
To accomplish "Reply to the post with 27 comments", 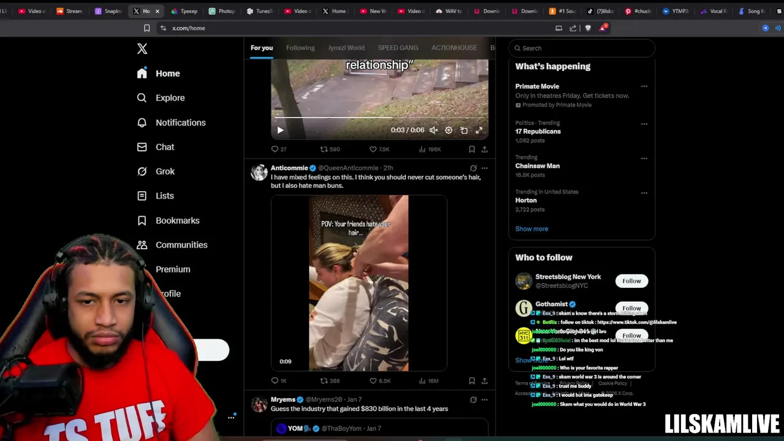I will [279, 149].
